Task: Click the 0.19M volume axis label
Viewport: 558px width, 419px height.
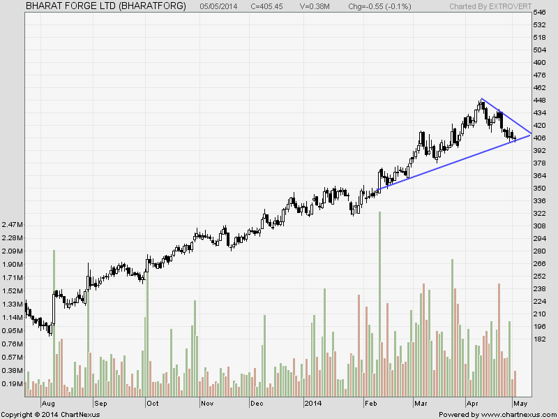Action: coord(13,383)
